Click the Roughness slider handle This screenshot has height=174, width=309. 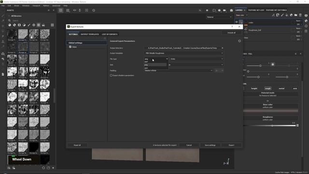point(272,126)
